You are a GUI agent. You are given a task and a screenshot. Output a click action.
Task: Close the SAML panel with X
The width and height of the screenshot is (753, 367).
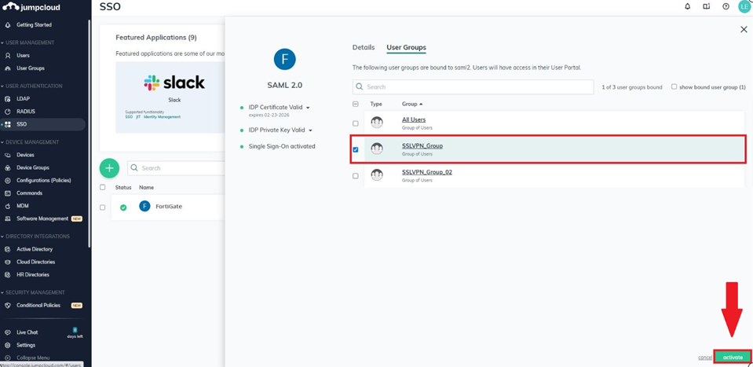744,29
